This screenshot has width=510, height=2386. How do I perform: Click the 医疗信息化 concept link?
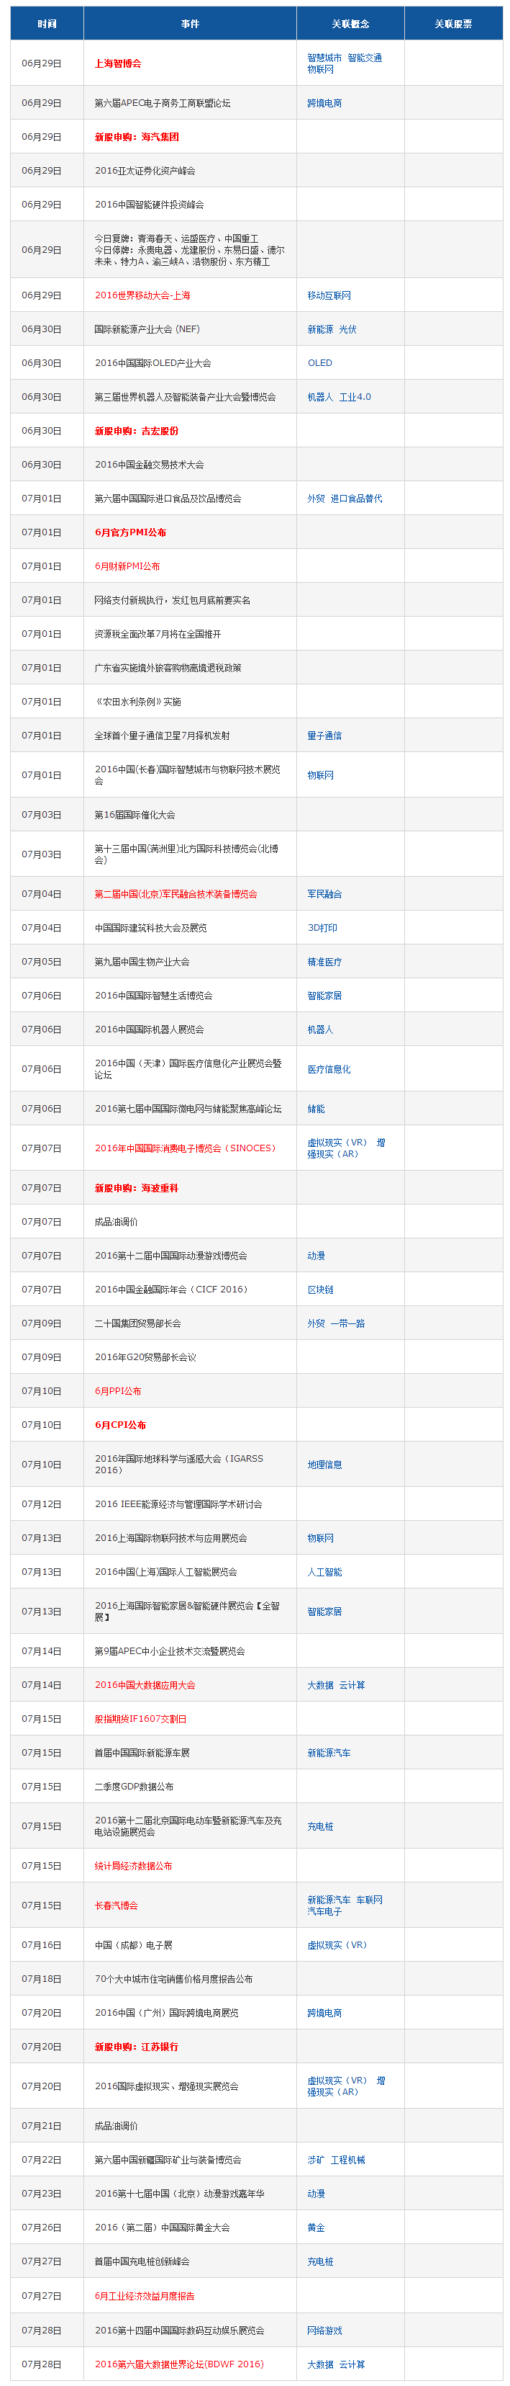click(x=329, y=1069)
